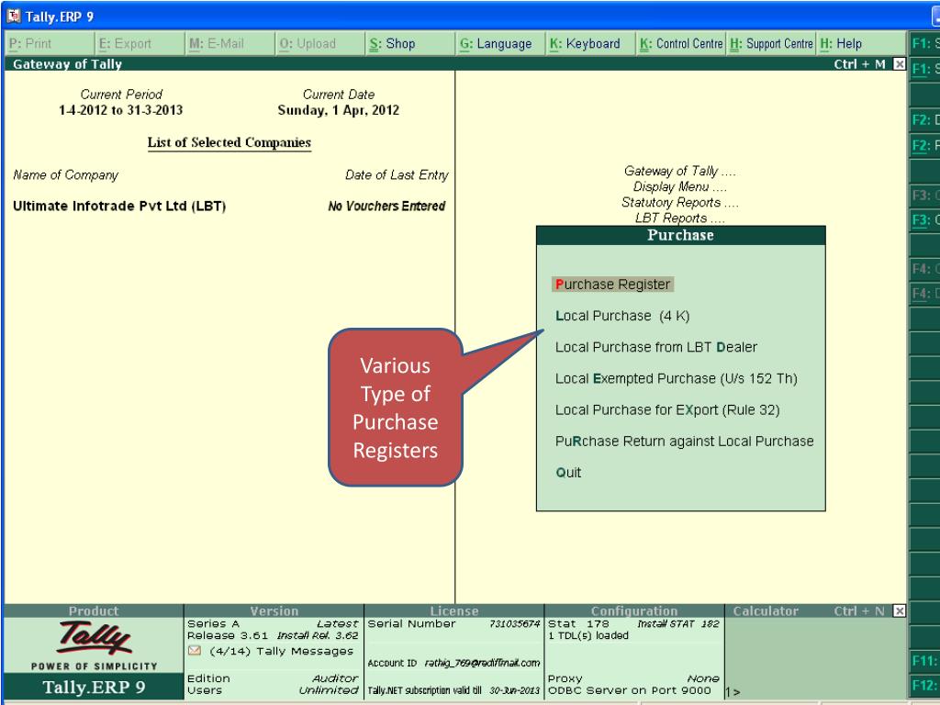Click the No Vouchers Entered text

tap(386, 207)
